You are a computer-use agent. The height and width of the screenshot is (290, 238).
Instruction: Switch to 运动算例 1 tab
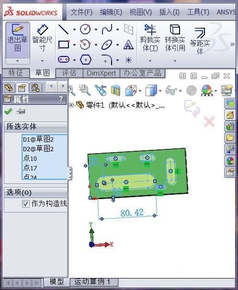[x=94, y=282]
